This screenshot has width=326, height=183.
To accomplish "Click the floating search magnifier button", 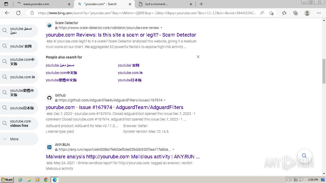I will 304,156.
